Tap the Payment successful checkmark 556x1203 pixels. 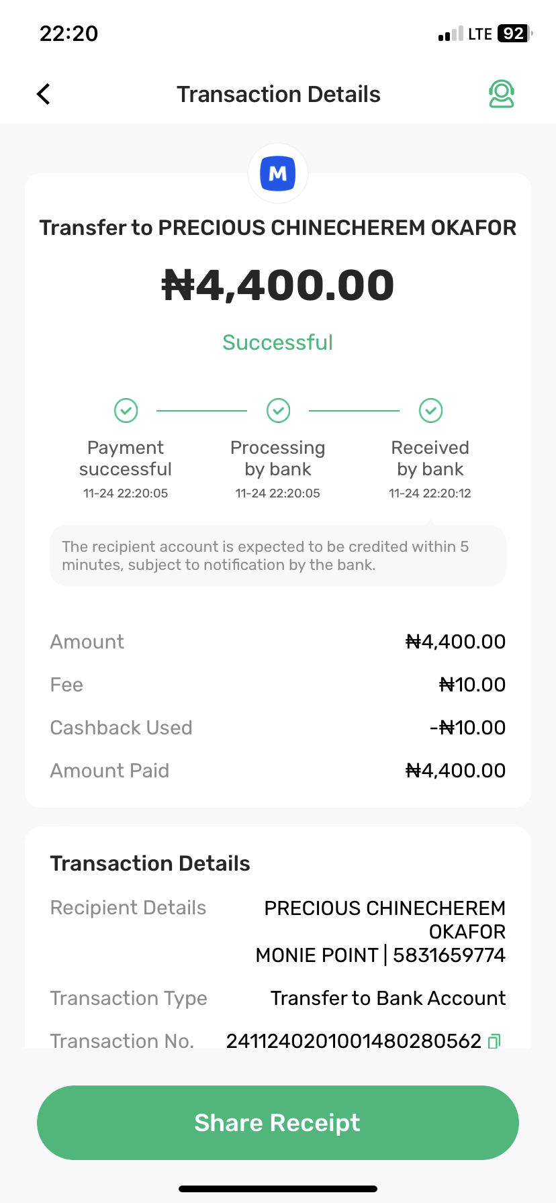point(126,410)
